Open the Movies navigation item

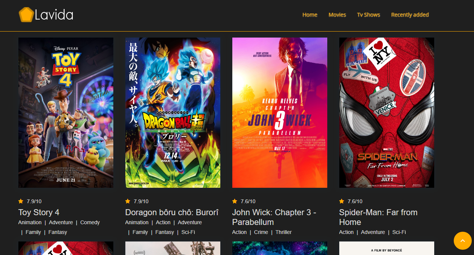337,15
